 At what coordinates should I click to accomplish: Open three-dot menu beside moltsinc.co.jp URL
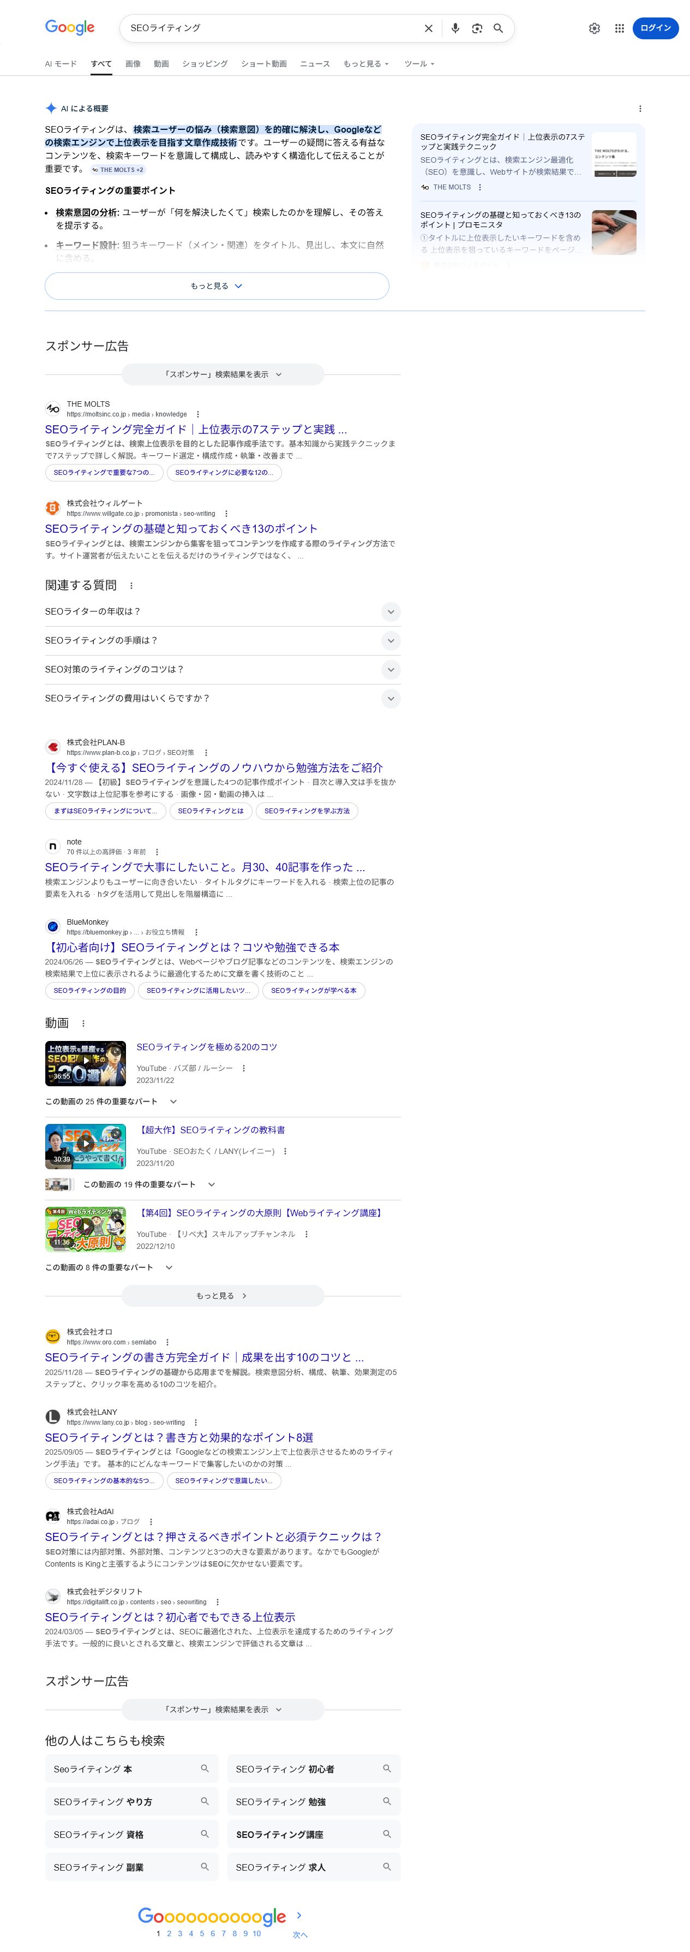click(199, 414)
